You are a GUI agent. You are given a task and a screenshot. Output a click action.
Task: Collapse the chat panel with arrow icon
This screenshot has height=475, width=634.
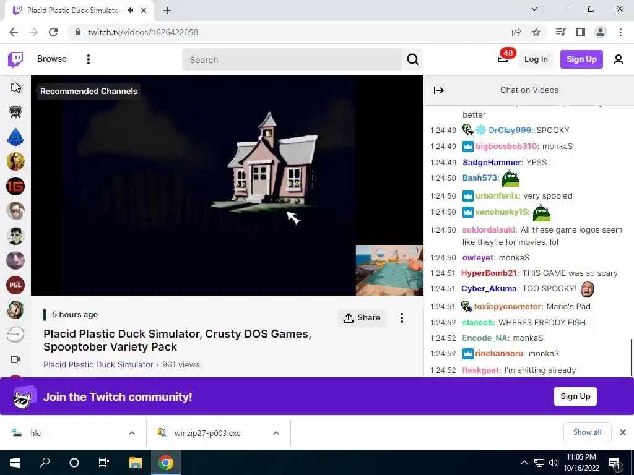pyautogui.click(x=439, y=90)
